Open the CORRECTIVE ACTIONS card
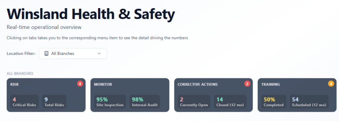Screen dimensions: 339x121 click(214, 95)
